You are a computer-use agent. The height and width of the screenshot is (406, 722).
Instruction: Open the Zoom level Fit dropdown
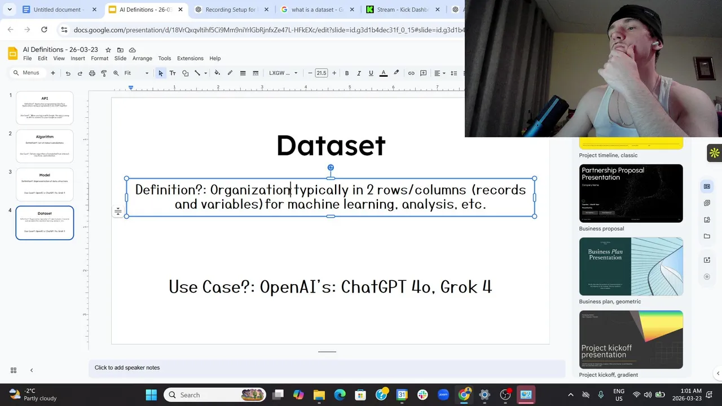pos(137,73)
